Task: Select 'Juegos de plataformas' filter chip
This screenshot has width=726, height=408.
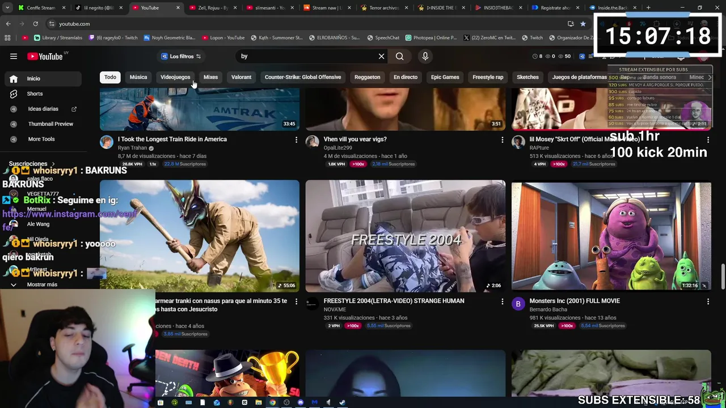Action: click(579, 77)
